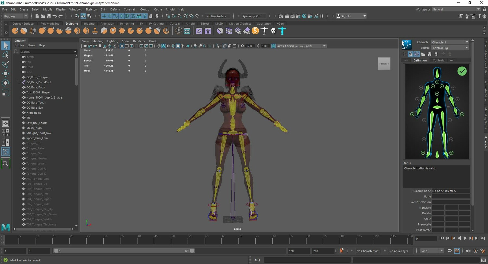Toggle the lock icon in HumanIK panel
This screenshot has width=488, height=264.
[410, 54]
